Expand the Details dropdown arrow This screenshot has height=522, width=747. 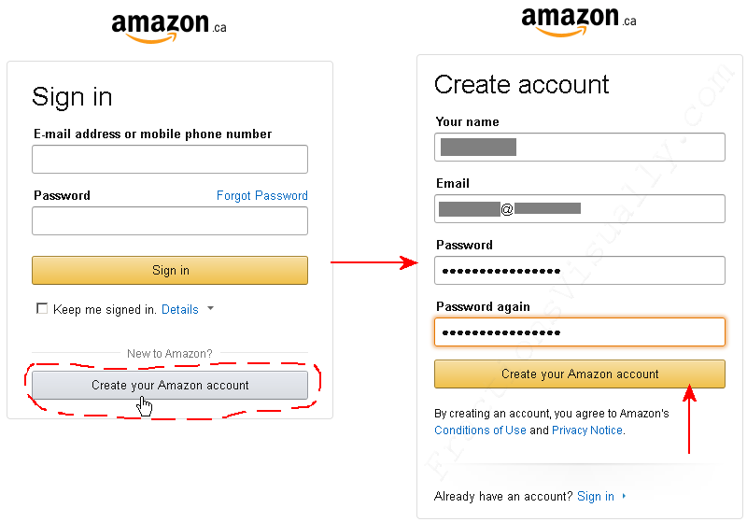[x=211, y=309]
